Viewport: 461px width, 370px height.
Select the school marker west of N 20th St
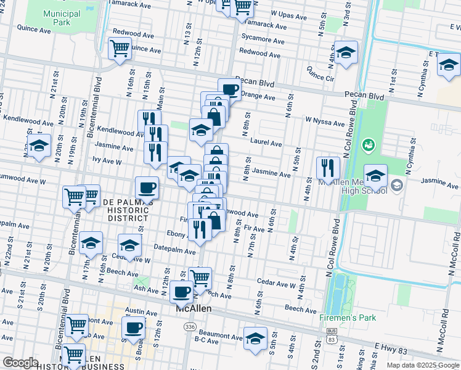[x=39, y=146]
